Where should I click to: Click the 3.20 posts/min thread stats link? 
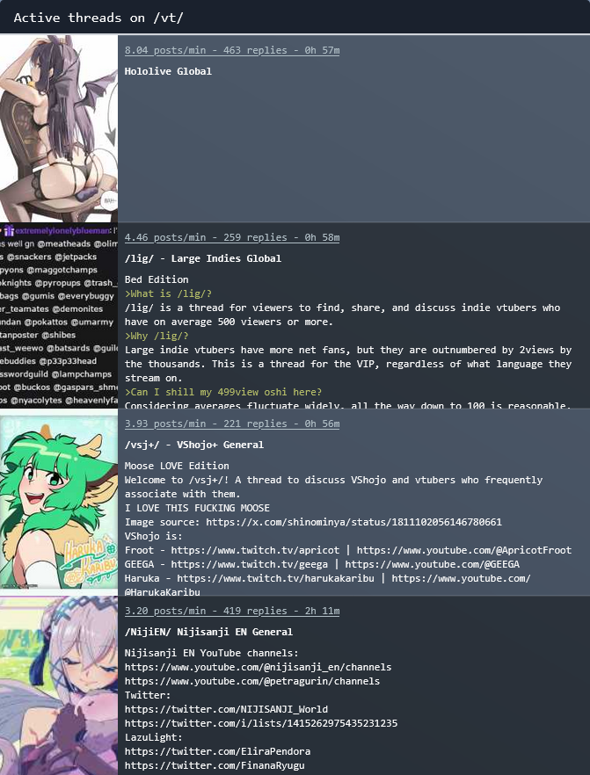[232, 611]
